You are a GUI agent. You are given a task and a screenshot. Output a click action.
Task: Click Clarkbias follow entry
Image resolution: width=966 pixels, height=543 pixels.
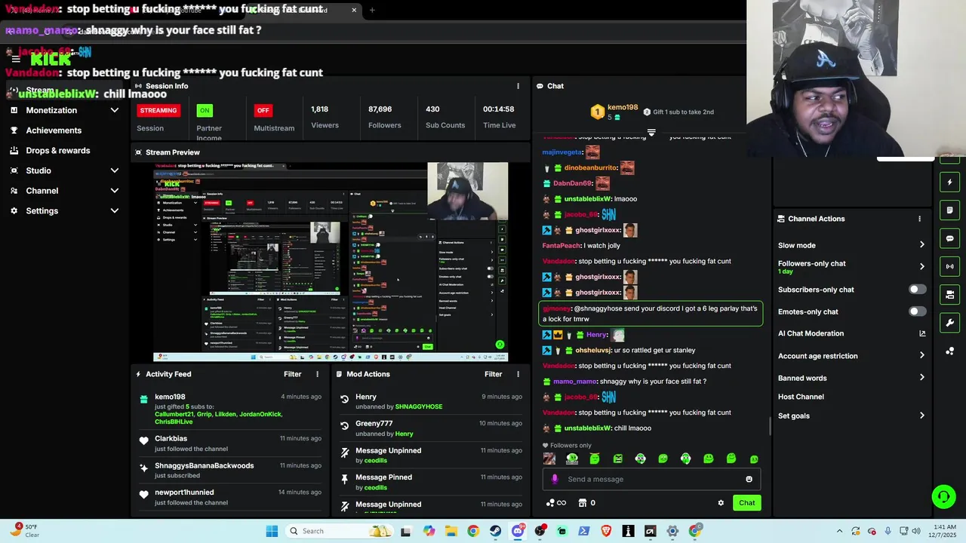pyautogui.click(x=229, y=443)
